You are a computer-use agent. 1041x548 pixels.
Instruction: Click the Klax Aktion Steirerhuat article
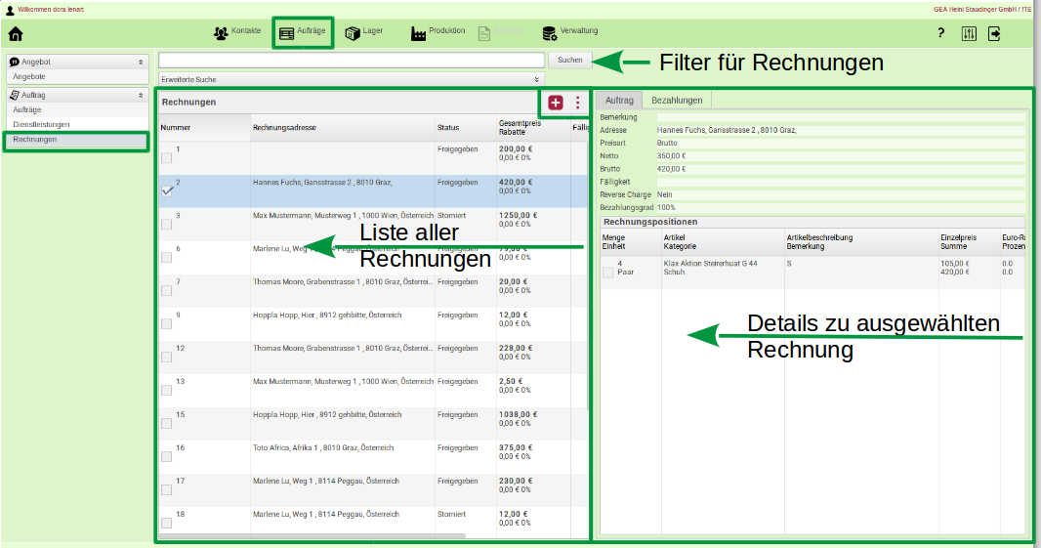click(x=710, y=264)
